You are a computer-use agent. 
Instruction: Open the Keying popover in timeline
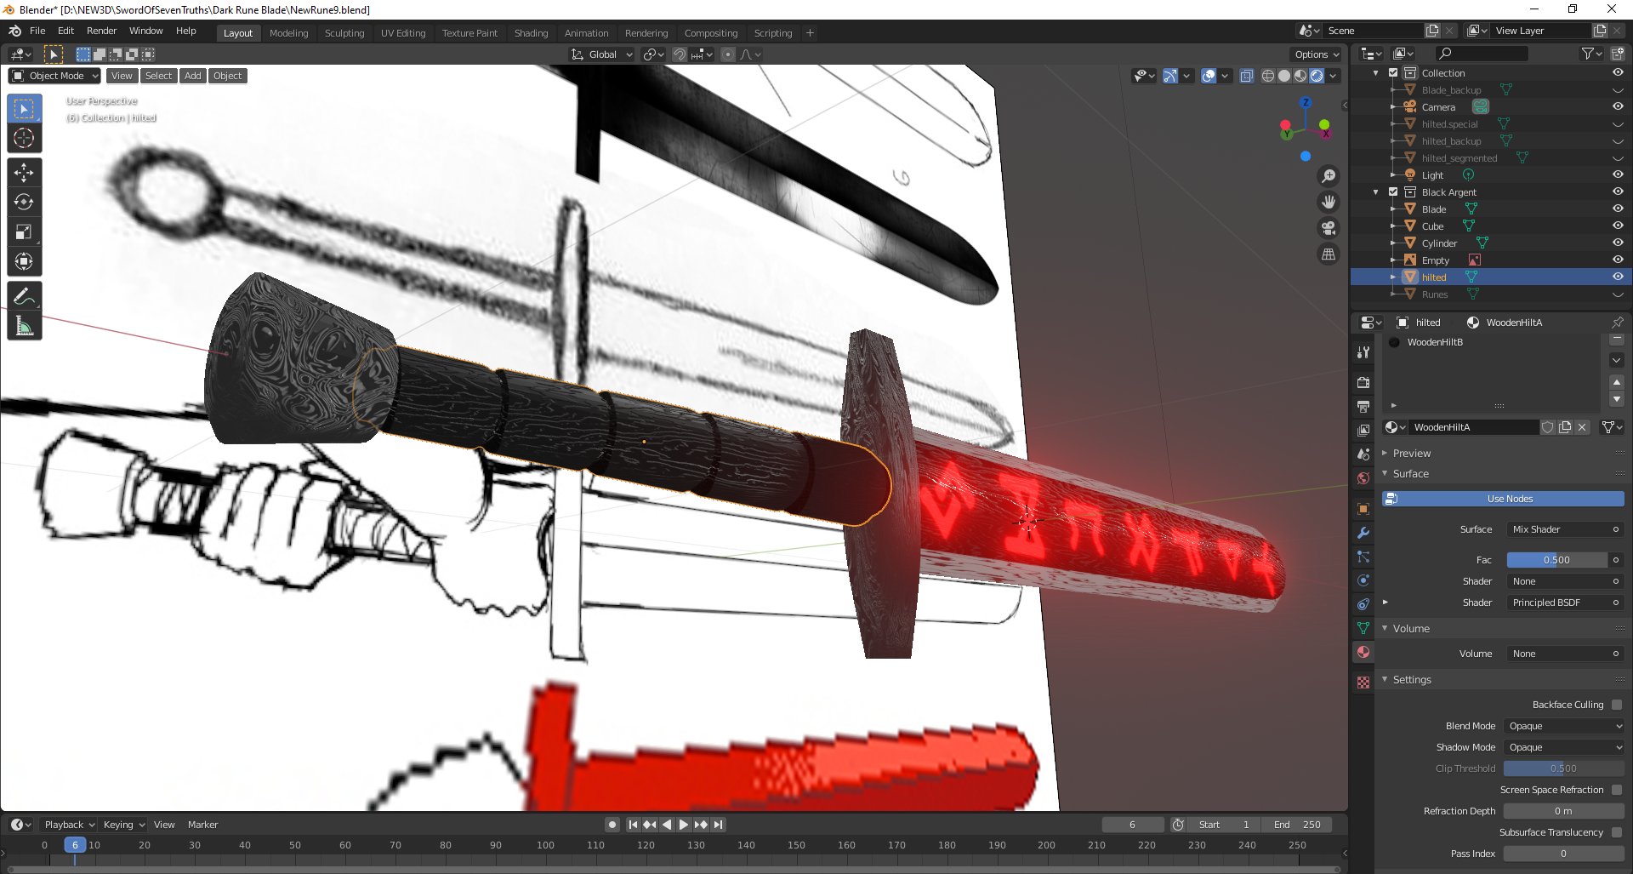pos(124,825)
